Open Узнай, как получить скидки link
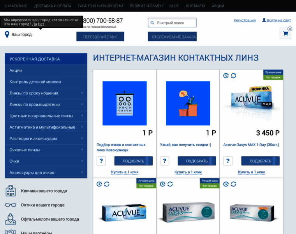Viewport: 296px width, 234px height. 185,145
